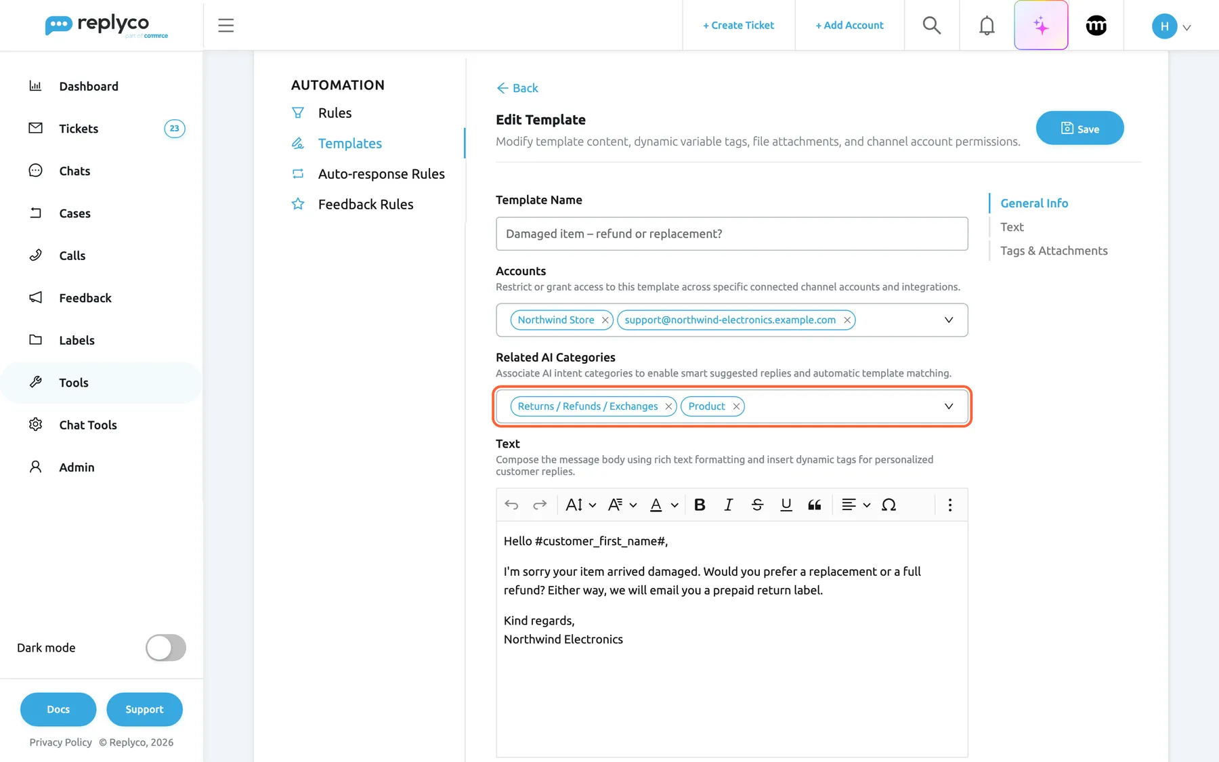The width and height of the screenshot is (1219, 762).
Task: Open the AI sparkle assistant icon
Action: coord(1041,25)
